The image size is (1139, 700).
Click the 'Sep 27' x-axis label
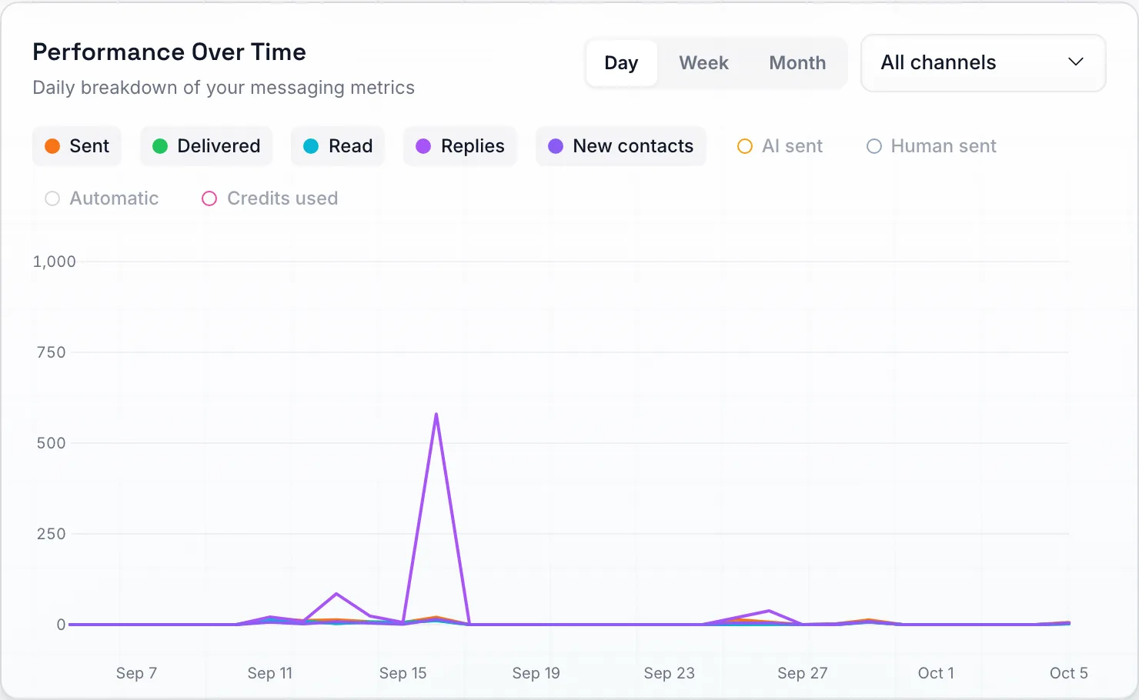pyautogui.click(x=803, y=673)
